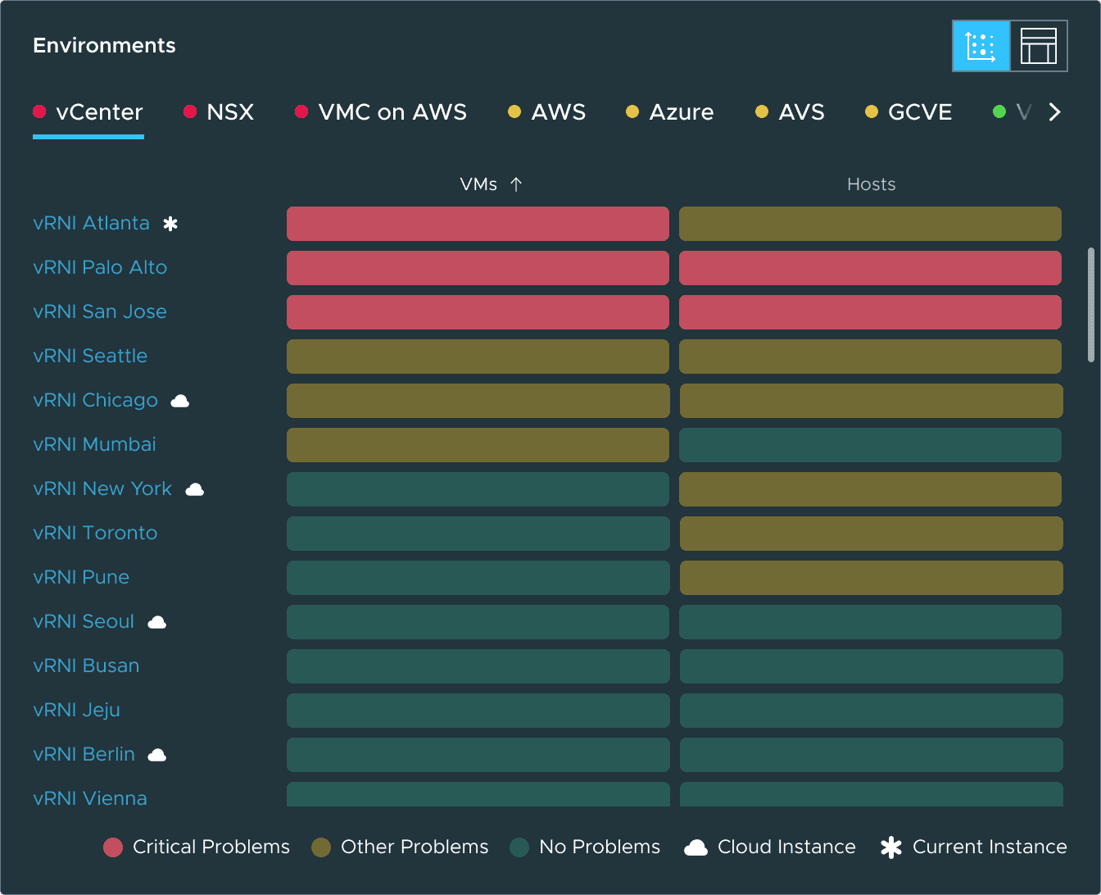This screenshot has width=1101, height=895.
Task: Open vRNI Busan link
Action: click(86, 666)
